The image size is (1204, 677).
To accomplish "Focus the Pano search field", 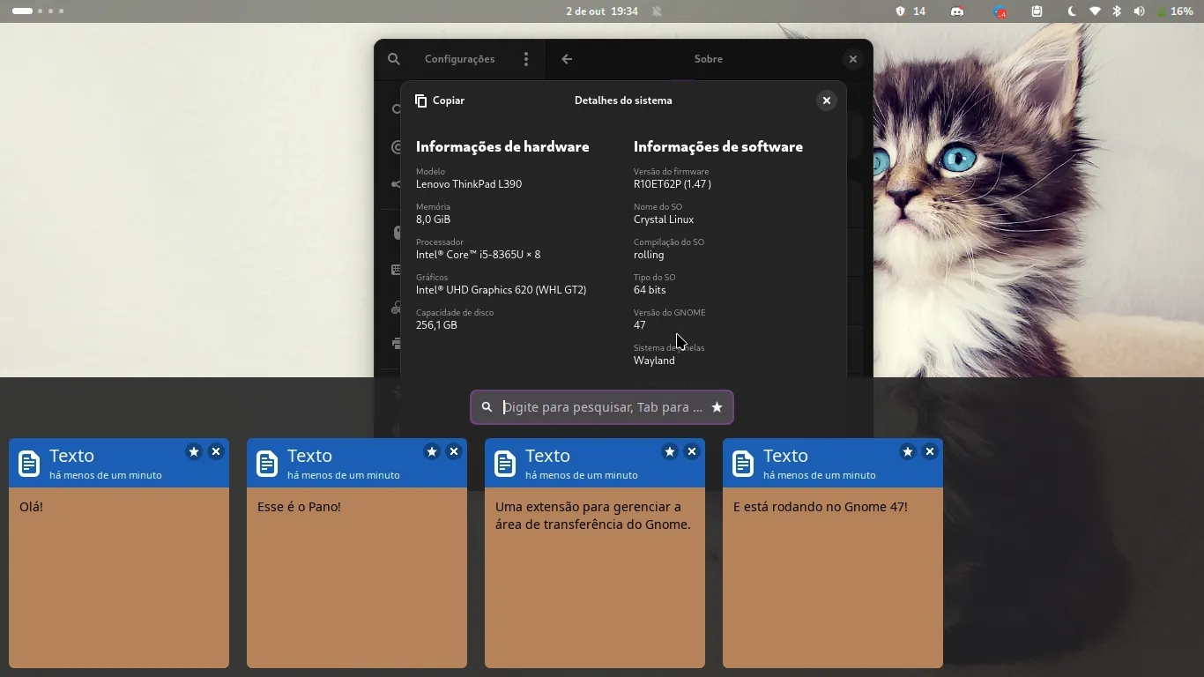I will coord(602,407).
